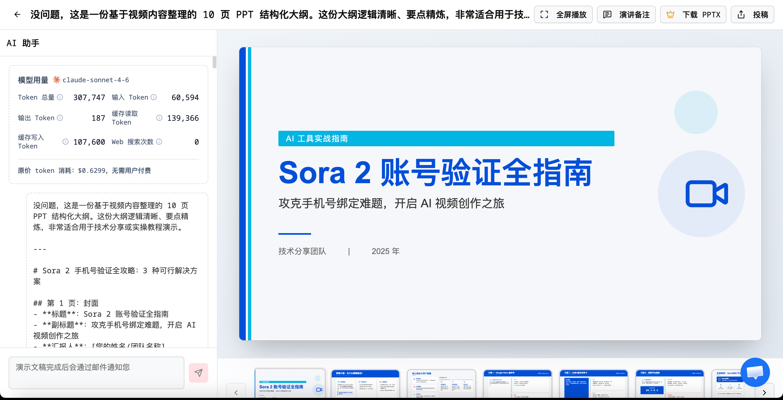Click info icon next to 输入 Token
This screenshot has width=783, height=400.
(x=154, y=97)
